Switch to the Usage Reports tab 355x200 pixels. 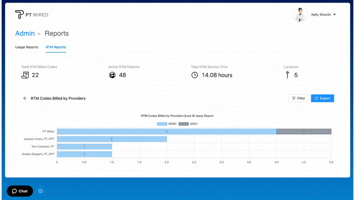tap(27, 47)
